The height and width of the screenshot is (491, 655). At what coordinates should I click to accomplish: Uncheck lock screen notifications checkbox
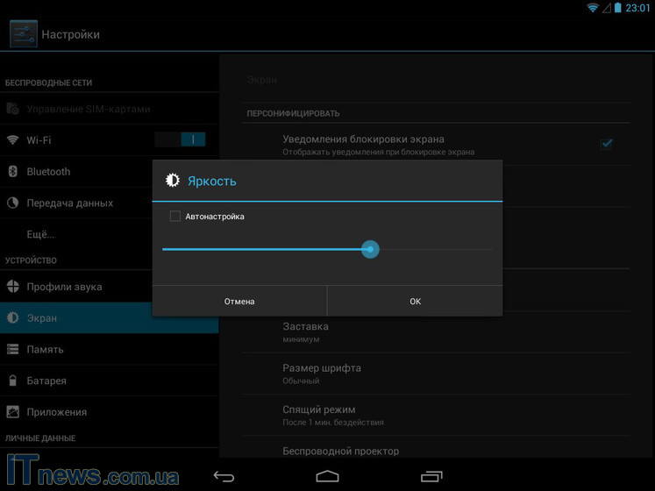(x=606, y=144)
